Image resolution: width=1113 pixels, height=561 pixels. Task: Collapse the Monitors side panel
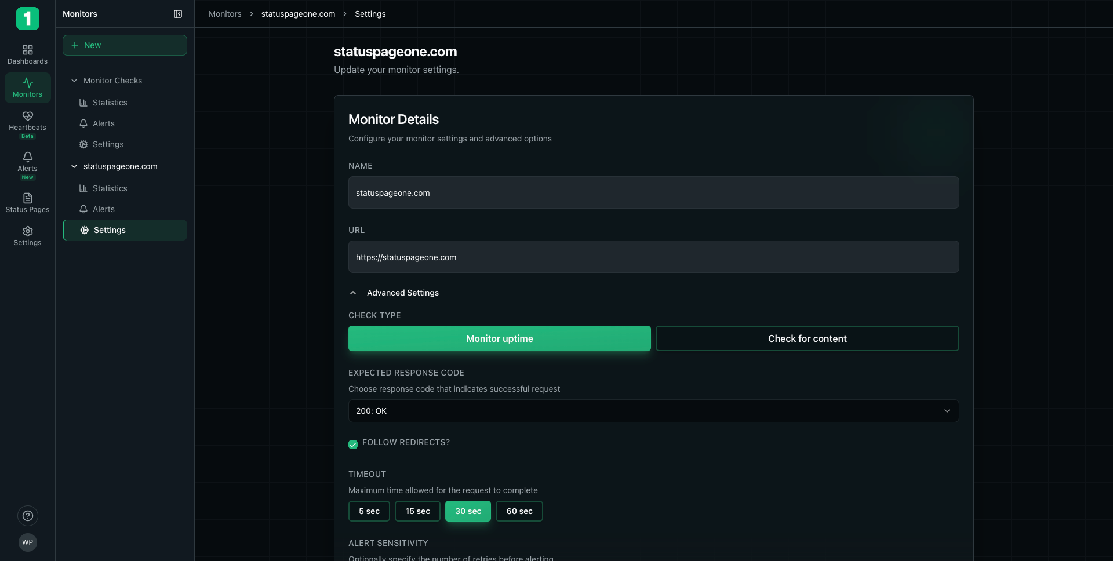pyautogui.click(x=177, y=14)
